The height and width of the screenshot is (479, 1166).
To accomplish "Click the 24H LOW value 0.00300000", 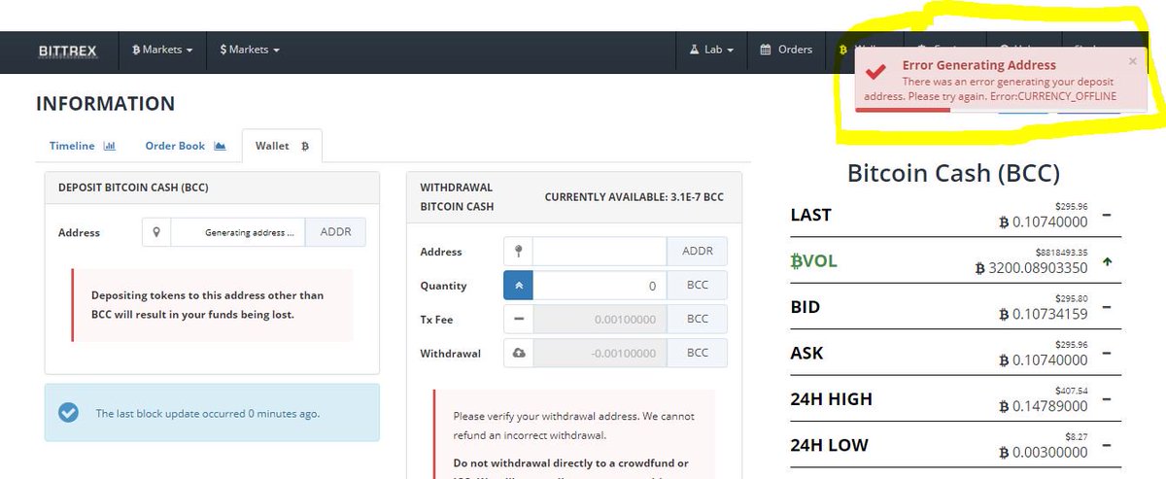I will click(1044, 452).
